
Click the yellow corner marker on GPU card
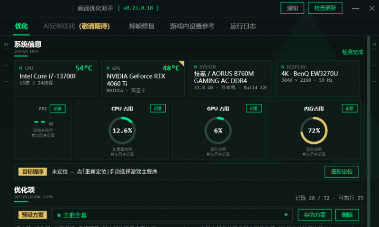(182, 63)
